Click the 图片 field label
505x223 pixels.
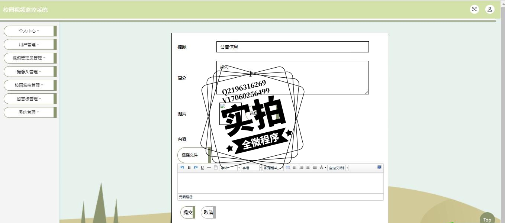pyautogui.click(x=182, y=114)
